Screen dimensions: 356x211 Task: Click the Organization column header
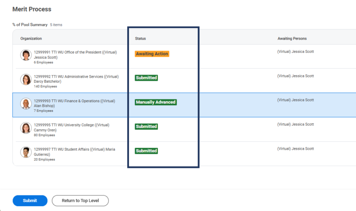coord(31,39)
